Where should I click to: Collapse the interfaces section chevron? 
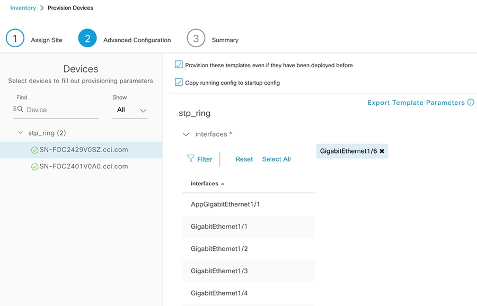[x=186, y=134]
